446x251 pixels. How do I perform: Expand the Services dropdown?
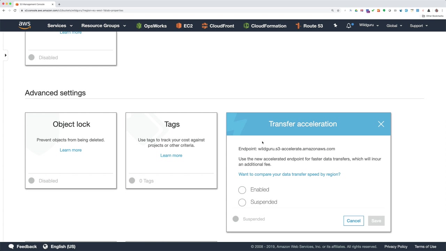tap(60, 26)
